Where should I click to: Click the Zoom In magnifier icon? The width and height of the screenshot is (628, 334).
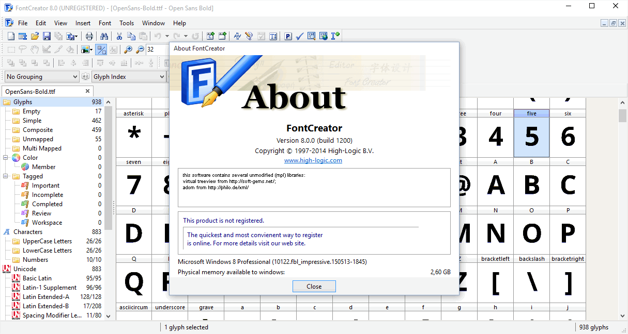[x=129, y=49]
